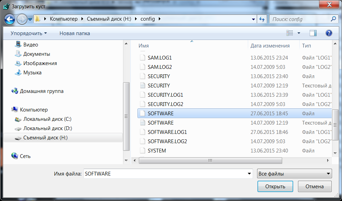Open Домашняя группа in sidebar

click(41, 91)
